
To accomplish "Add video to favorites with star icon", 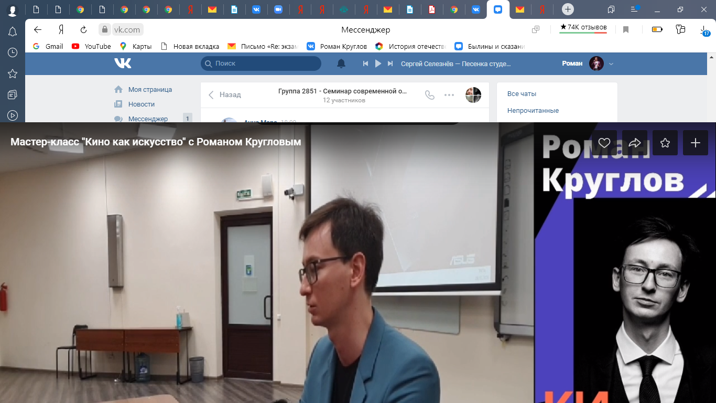I will pyautogui.click(x=665, y=143).
